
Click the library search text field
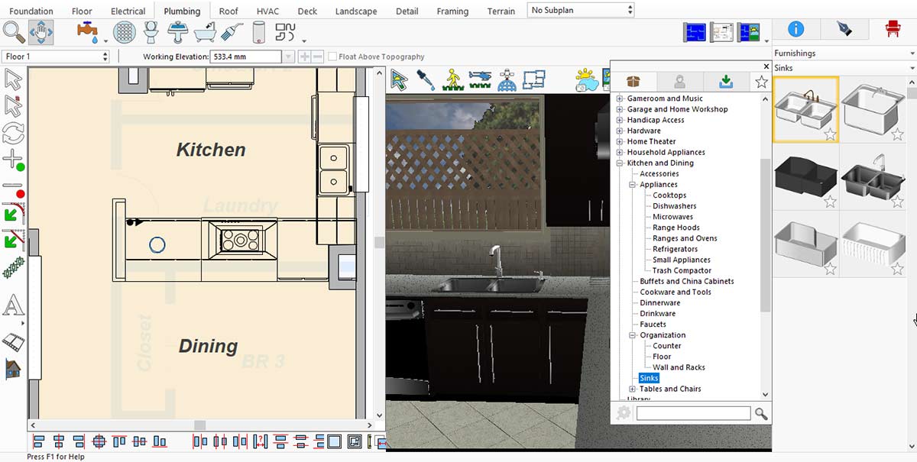693,413
